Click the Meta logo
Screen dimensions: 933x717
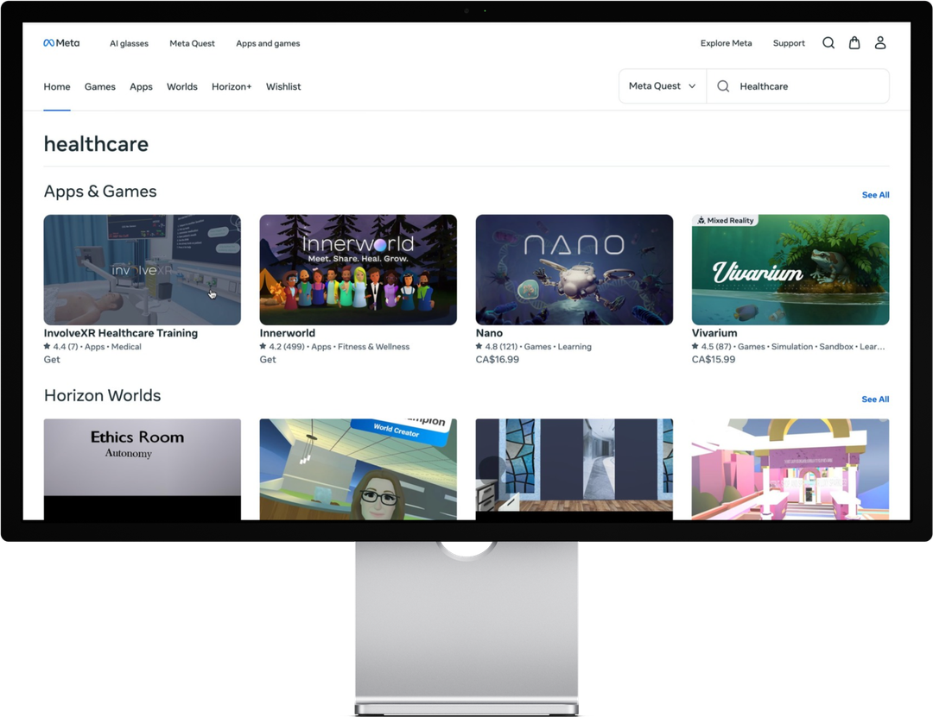coord(61,43)
